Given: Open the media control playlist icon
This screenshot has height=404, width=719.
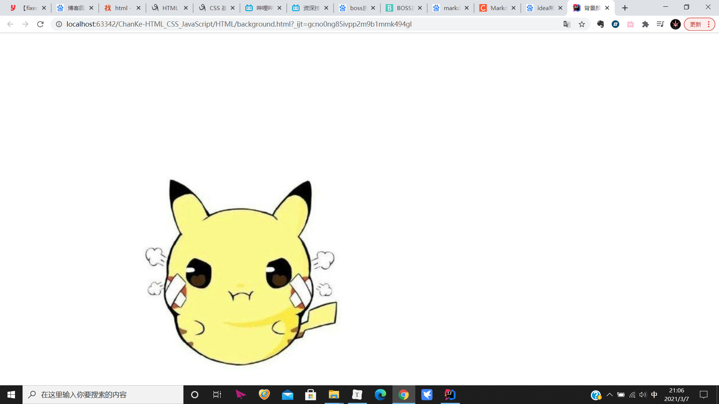Looking at the screenshot, I should tap(660, 24).
